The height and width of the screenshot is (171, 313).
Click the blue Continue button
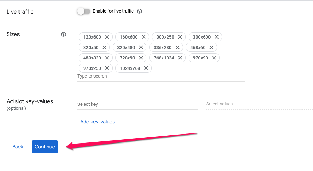pyautogui.click(x=45, y=147)
